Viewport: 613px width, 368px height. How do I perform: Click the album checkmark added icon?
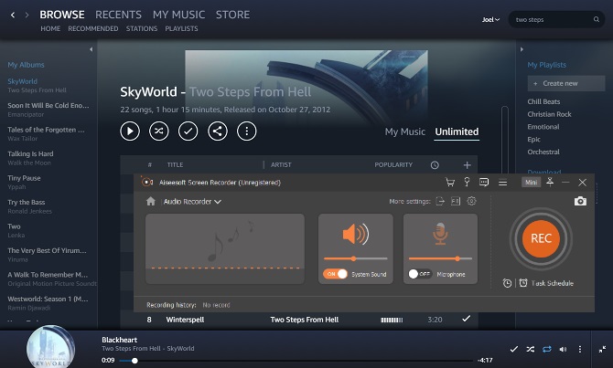(x=188, y=131)
